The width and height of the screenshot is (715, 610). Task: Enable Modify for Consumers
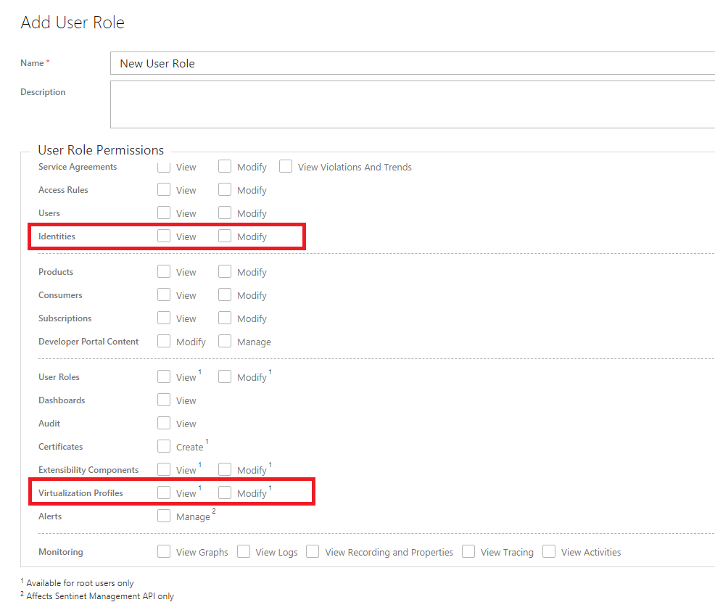click(x=225, y=295)
